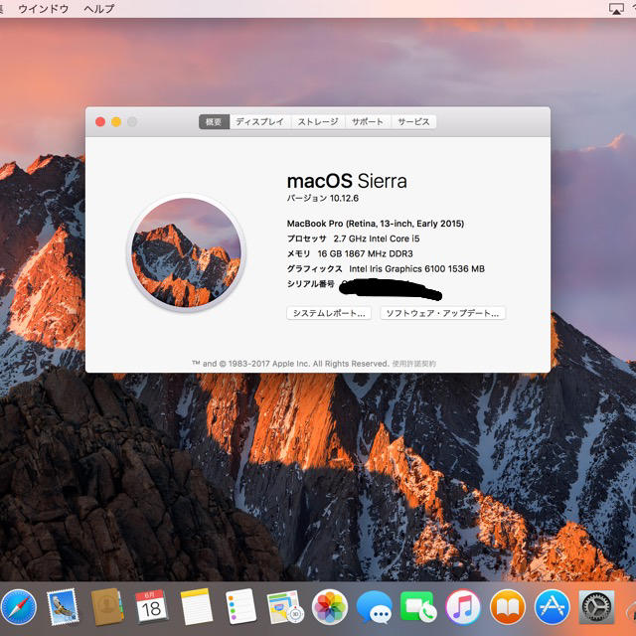636x636 pixels.
Task: Open the ウインドウ menu
Action: click(44, 9)
